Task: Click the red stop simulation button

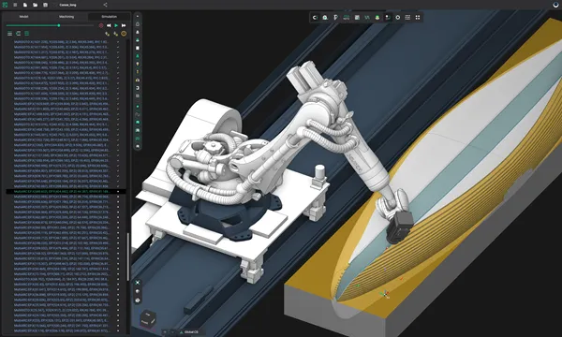Action: point(101,25)
